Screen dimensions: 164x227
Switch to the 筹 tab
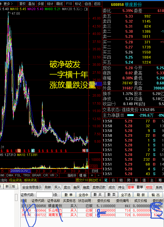point(160,180)
